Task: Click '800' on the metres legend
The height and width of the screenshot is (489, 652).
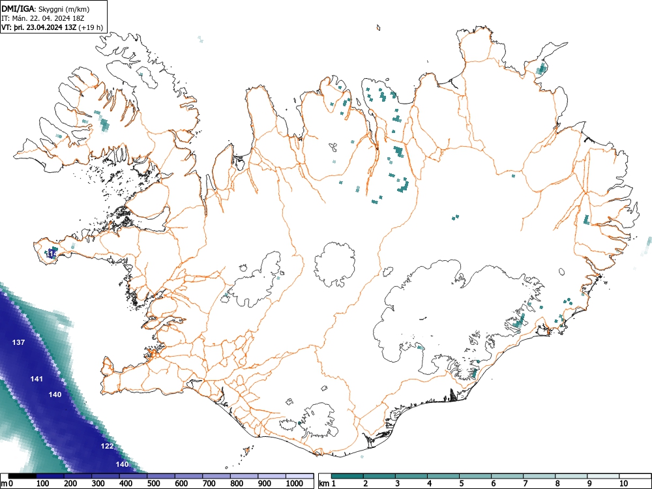Action: click(x=237, y=484)
